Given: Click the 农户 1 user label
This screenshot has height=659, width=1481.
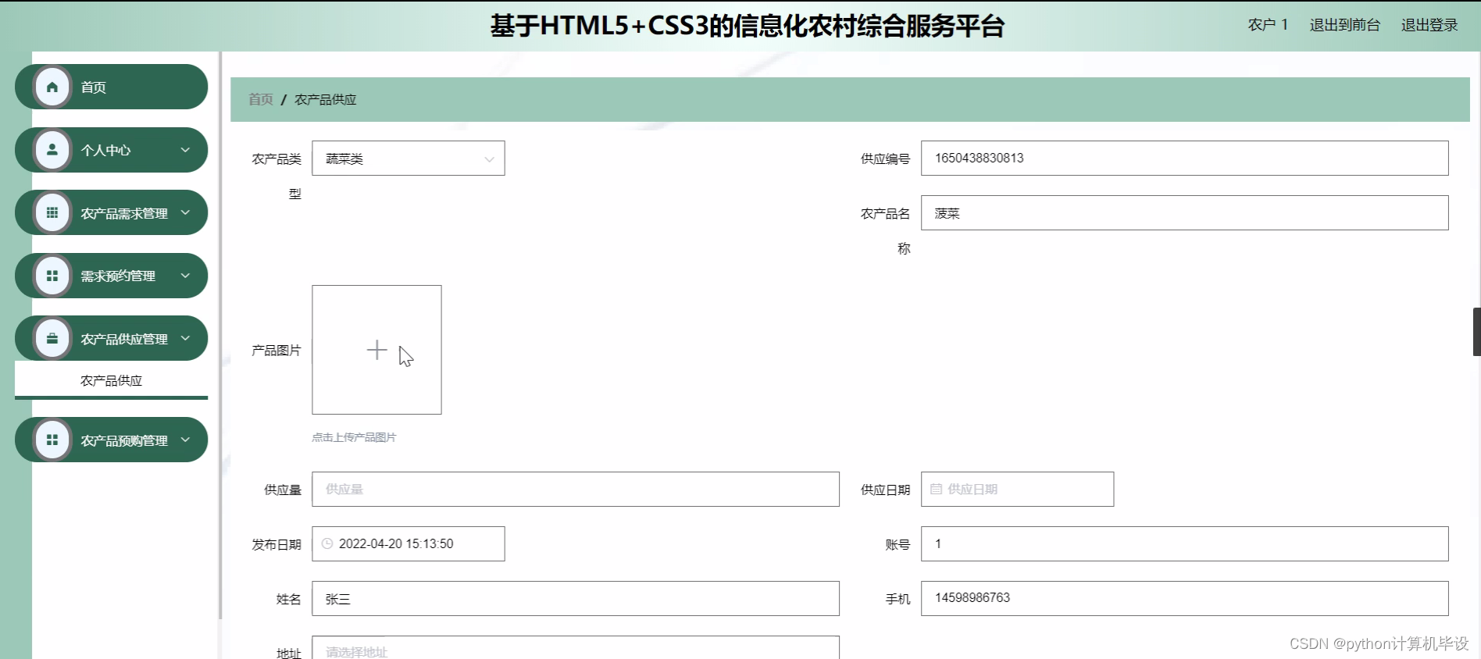Looking at the screenshot, I should coord(1268,25).
